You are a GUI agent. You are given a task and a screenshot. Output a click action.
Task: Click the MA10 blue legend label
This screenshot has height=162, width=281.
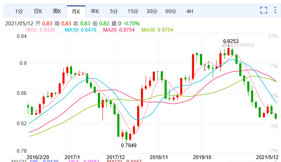click(x=81, y=30)
